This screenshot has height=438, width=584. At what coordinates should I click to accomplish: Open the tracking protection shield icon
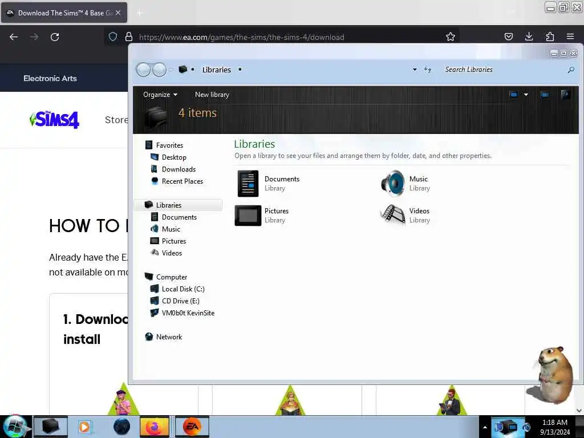pos(113,36)
